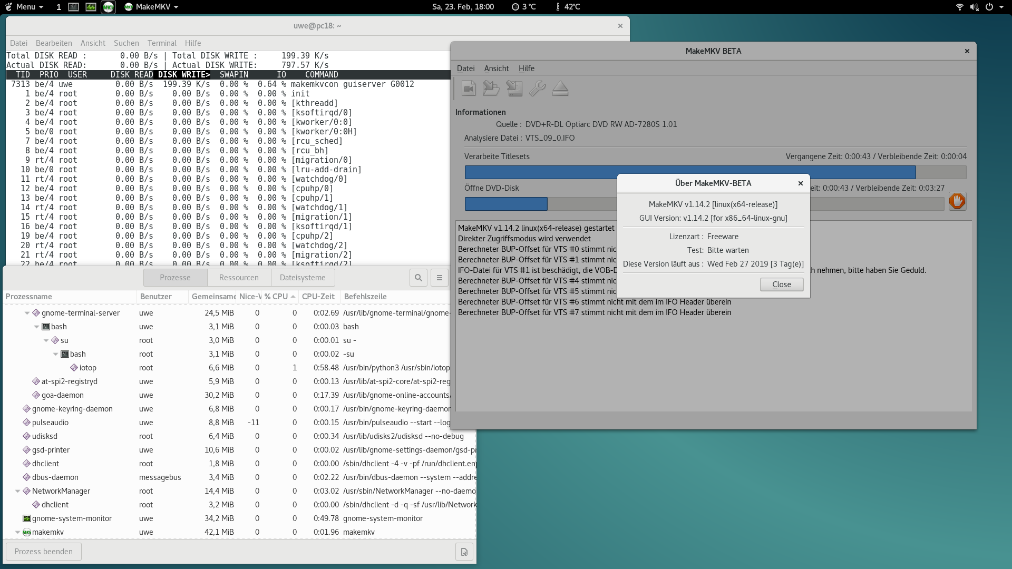Sort processes by the % CPU column header
Screen dimensions: 1012x569
[279, 297]
